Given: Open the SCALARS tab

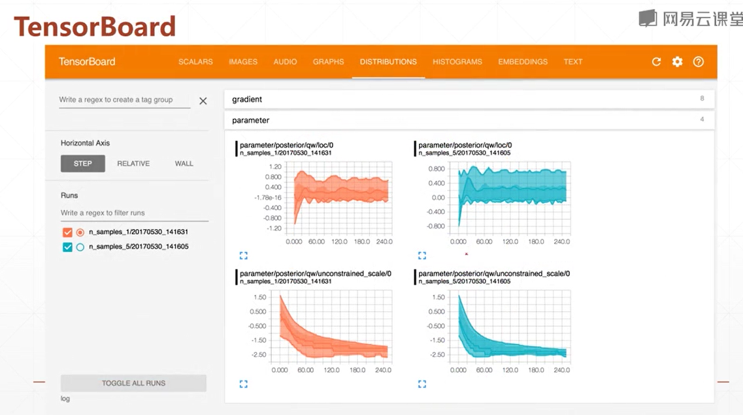Looking at the screenshot, I should [x=195, y=61].
